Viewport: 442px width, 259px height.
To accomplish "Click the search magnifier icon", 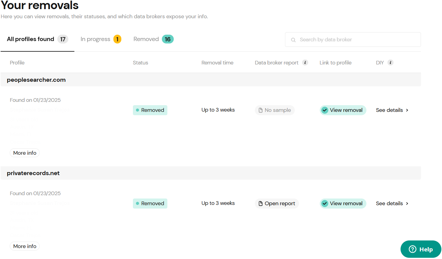I will point(293,40).
